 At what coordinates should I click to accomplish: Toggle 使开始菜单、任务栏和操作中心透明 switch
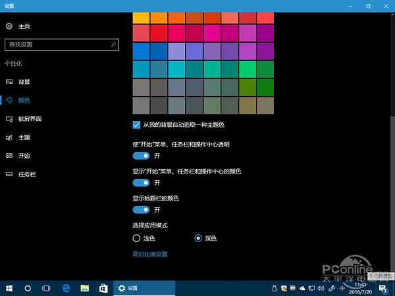coord(141,156)
